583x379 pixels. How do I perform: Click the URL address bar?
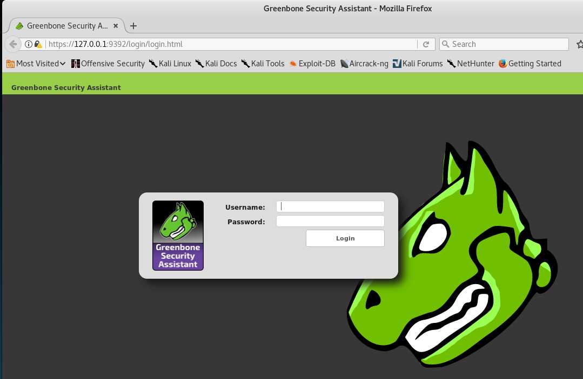click(x=231, y=44)
